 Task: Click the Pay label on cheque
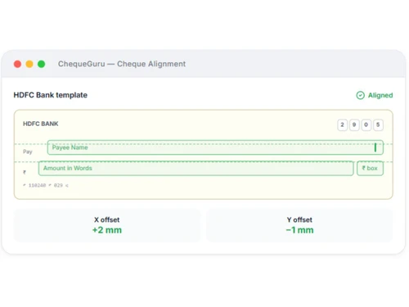pyautogui.click(x=28, y=151)
